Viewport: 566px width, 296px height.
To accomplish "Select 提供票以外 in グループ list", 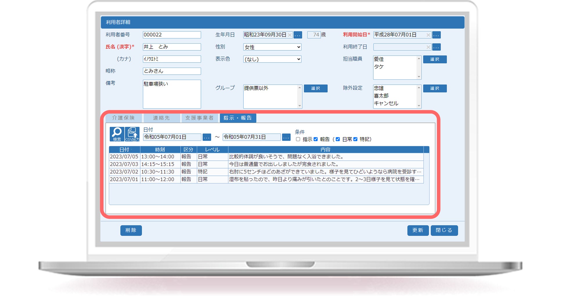I will pyautogui.click(x=256, y=88).
